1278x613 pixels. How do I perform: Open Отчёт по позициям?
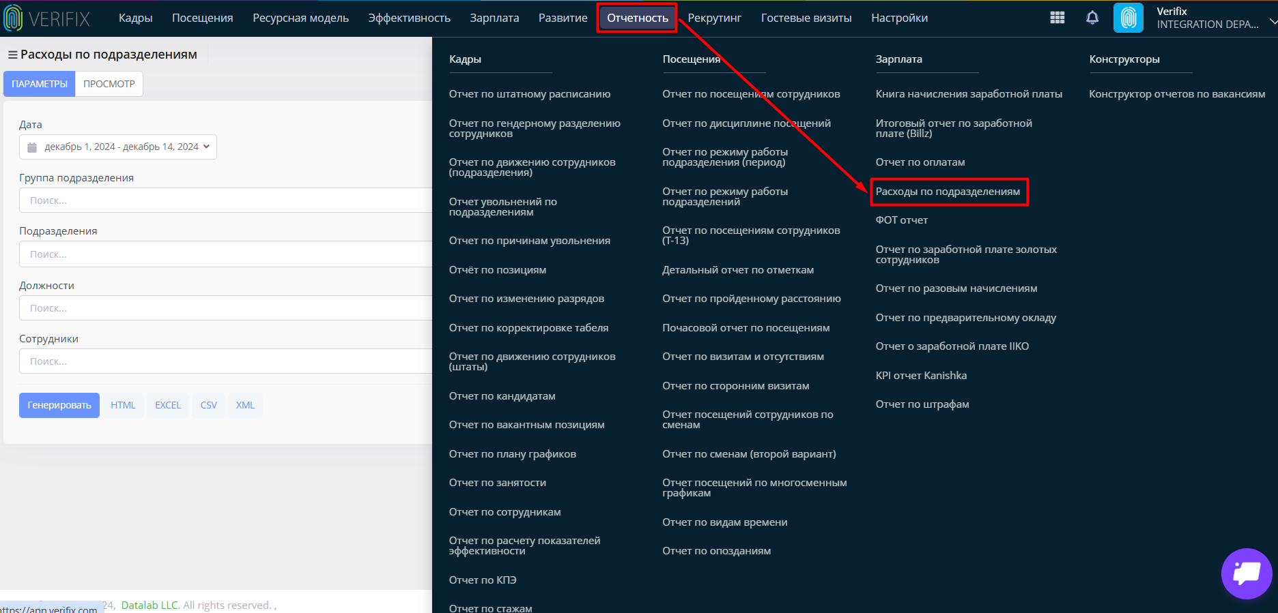pos(498,270)
